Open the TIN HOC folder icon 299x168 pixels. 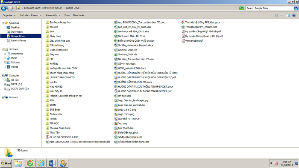[x=47, y=123]
